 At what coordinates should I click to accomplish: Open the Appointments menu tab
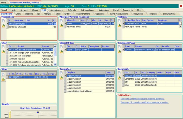click(x=56, y=10)
